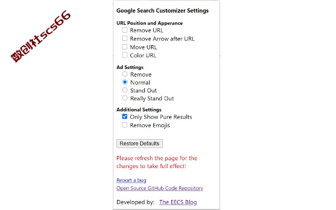Open the Report a bug link
The width and height of the screenshot is (336, 210).
(x=131, y=180)
